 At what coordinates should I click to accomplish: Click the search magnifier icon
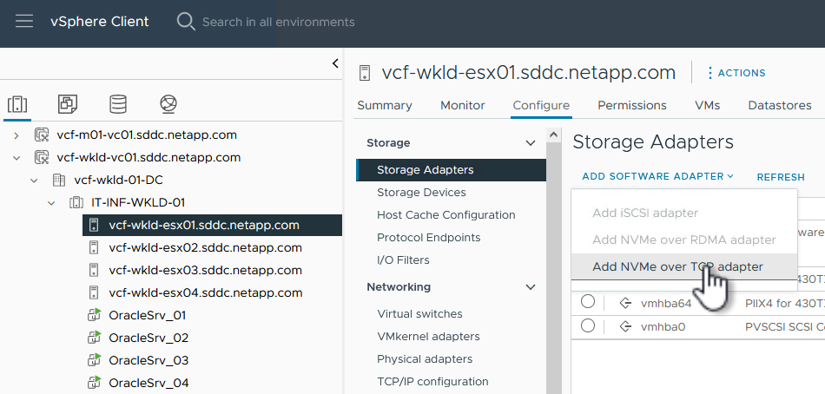coord(186,22)
